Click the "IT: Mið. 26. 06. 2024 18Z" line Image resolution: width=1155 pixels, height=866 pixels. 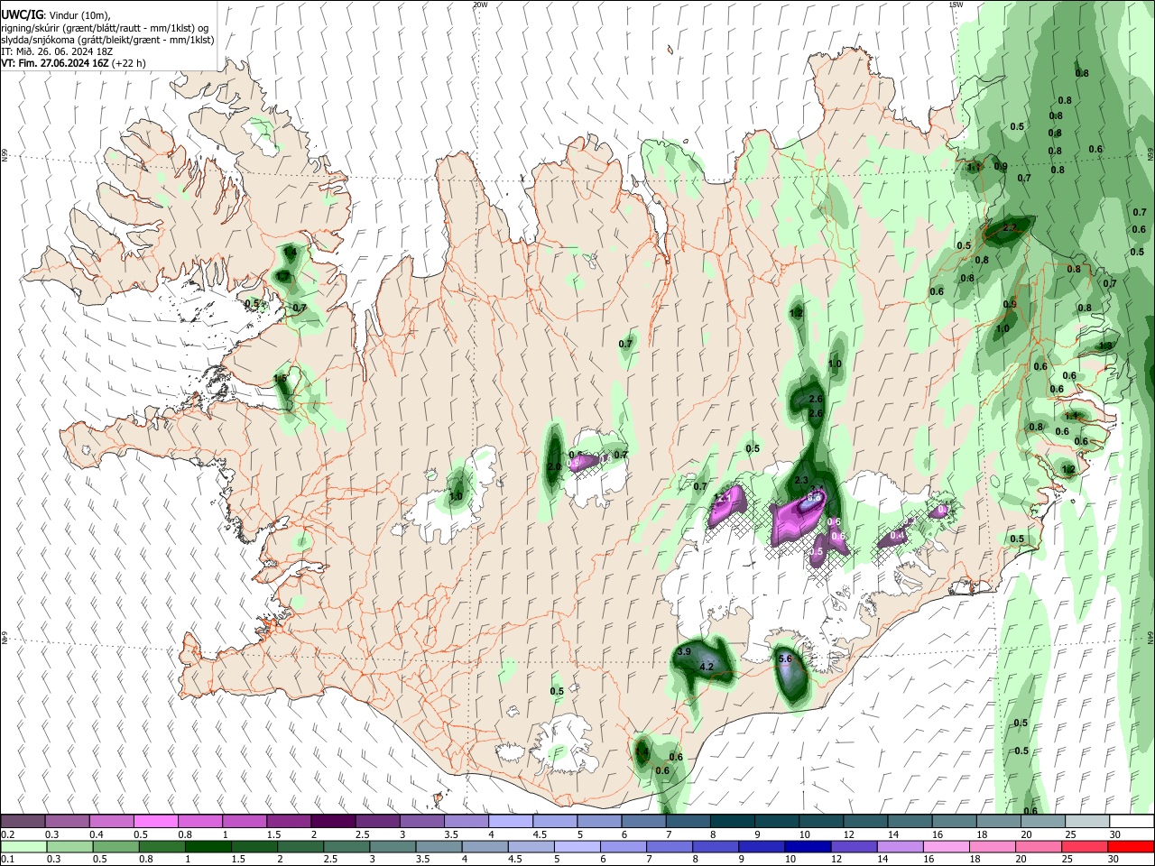click(x=57, y=51)
